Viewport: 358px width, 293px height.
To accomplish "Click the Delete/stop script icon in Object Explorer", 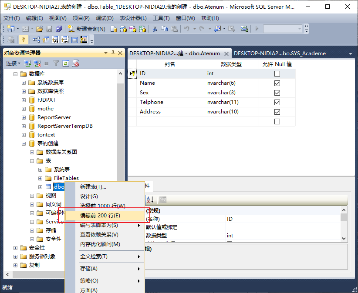I will [76, 63].
